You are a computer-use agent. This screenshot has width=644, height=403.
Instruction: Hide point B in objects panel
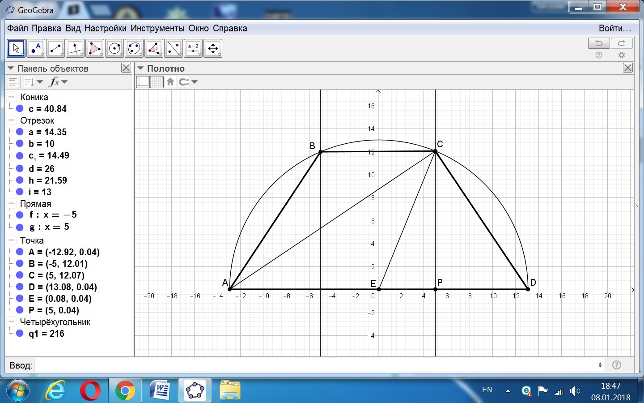point(20,264)
